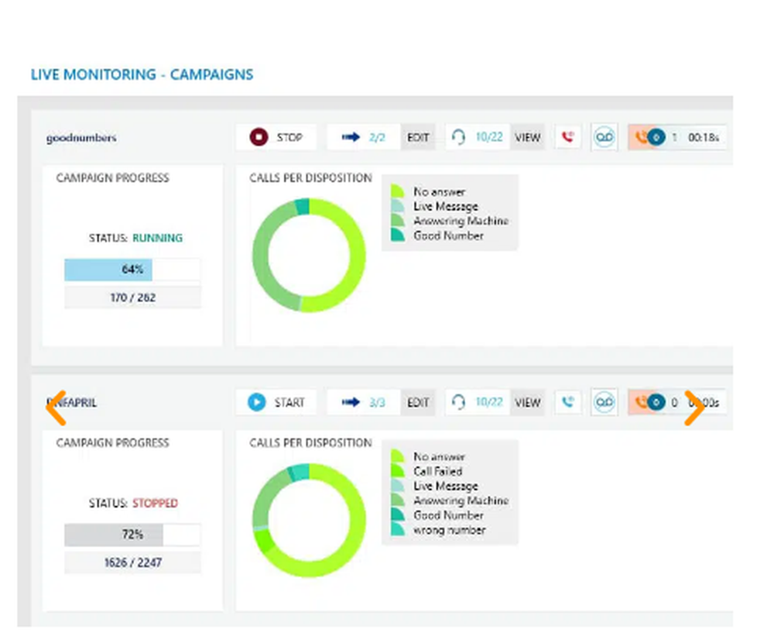Stop the goodnumbers campaign
The width and height of the screenshot is (774, 633).
point(276,137)
